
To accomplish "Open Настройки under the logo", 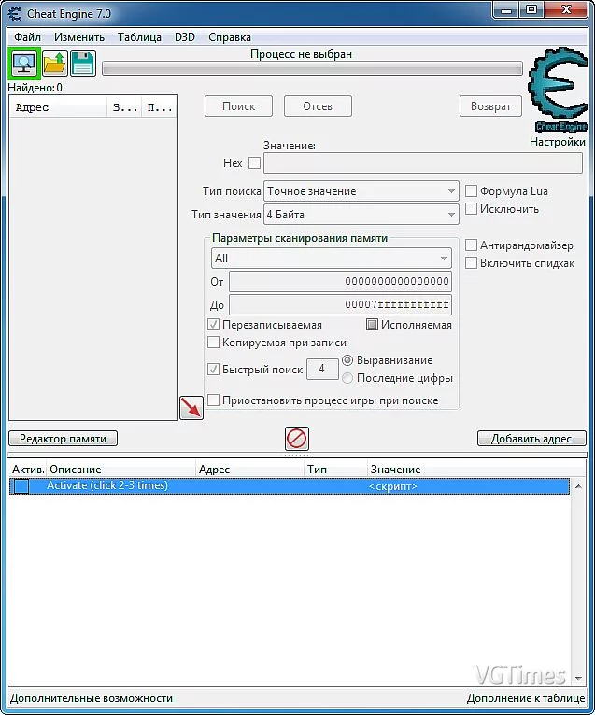I will (x=557, y=142).
